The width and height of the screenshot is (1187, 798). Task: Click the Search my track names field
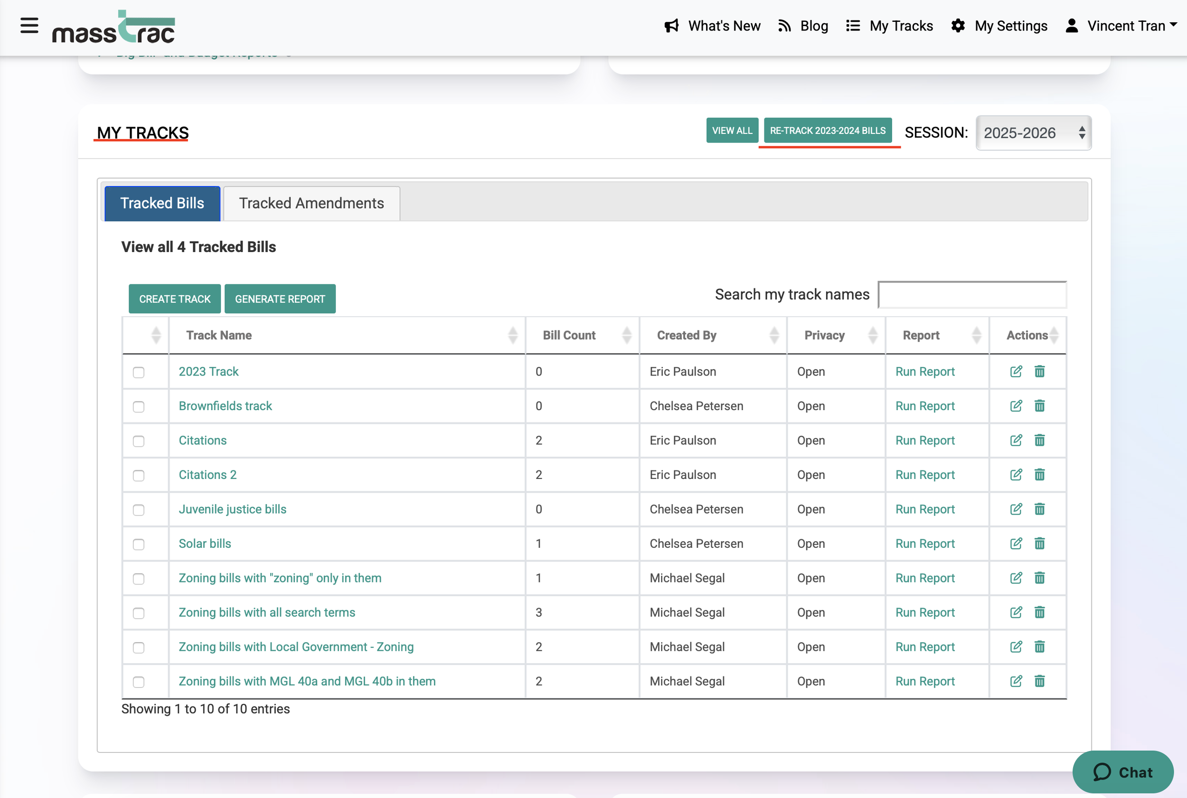click(x=972, y=295)
